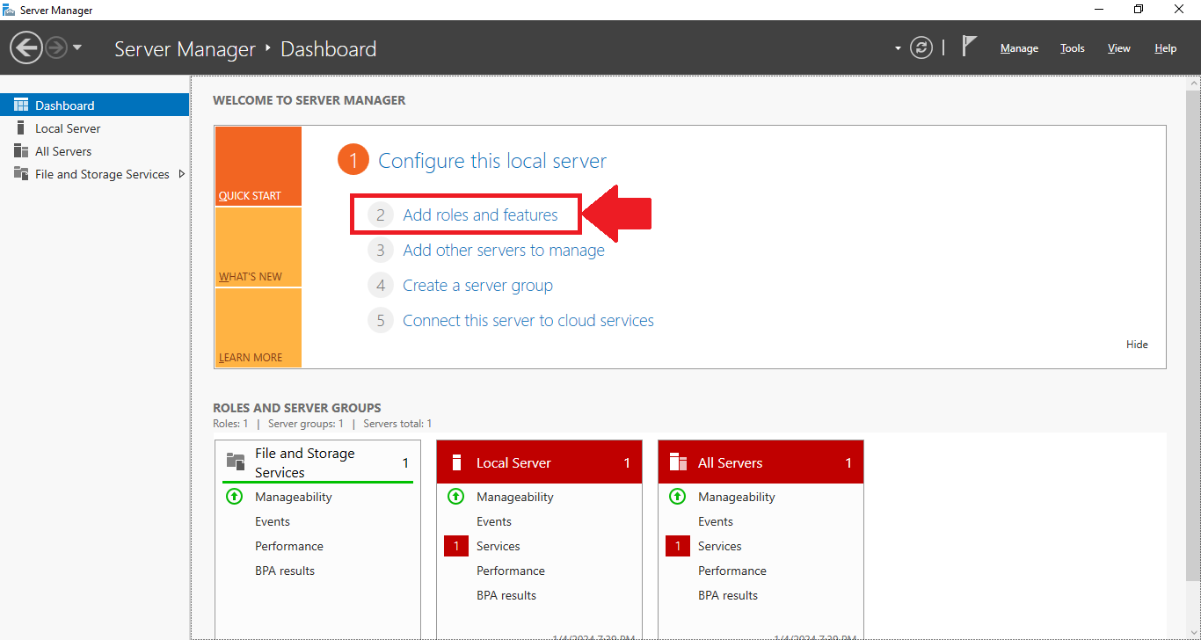This screenshot has width=1201, height=640.
Task: Open File and Storage Services pane icon
Action: 19,173
